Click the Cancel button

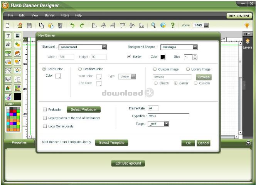[204, 143]
